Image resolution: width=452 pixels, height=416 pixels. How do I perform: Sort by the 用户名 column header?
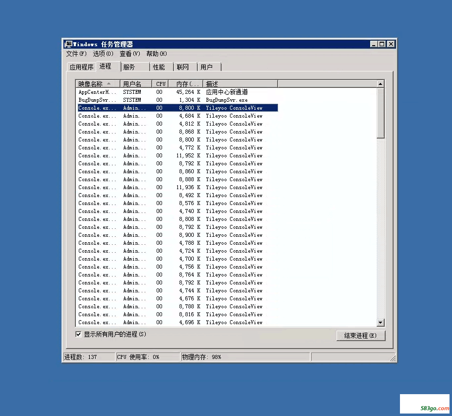(x=136, y=84)
